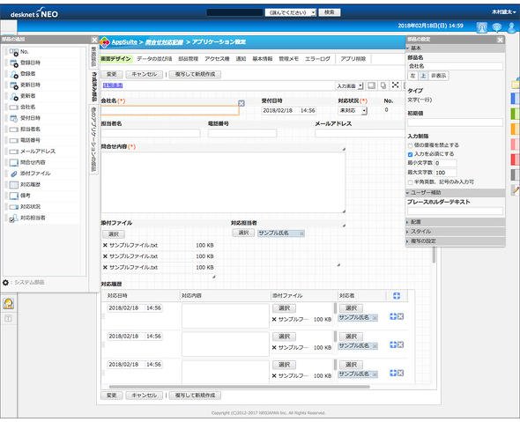Image resolution: width=520 pixels, height=422 pixels.
Task: Click the copy layout icon in design toolbar
Action: [x=383, y=85]
